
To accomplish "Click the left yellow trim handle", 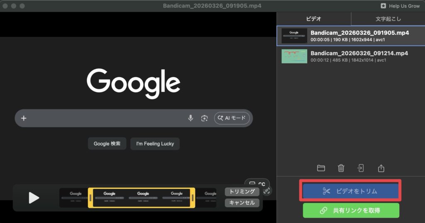I will pos(90,198).
